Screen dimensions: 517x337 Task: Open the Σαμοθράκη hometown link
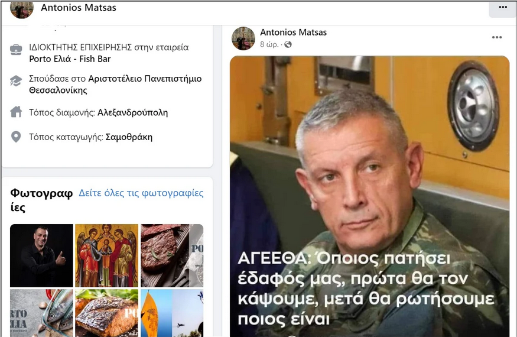tap(129, 137)
